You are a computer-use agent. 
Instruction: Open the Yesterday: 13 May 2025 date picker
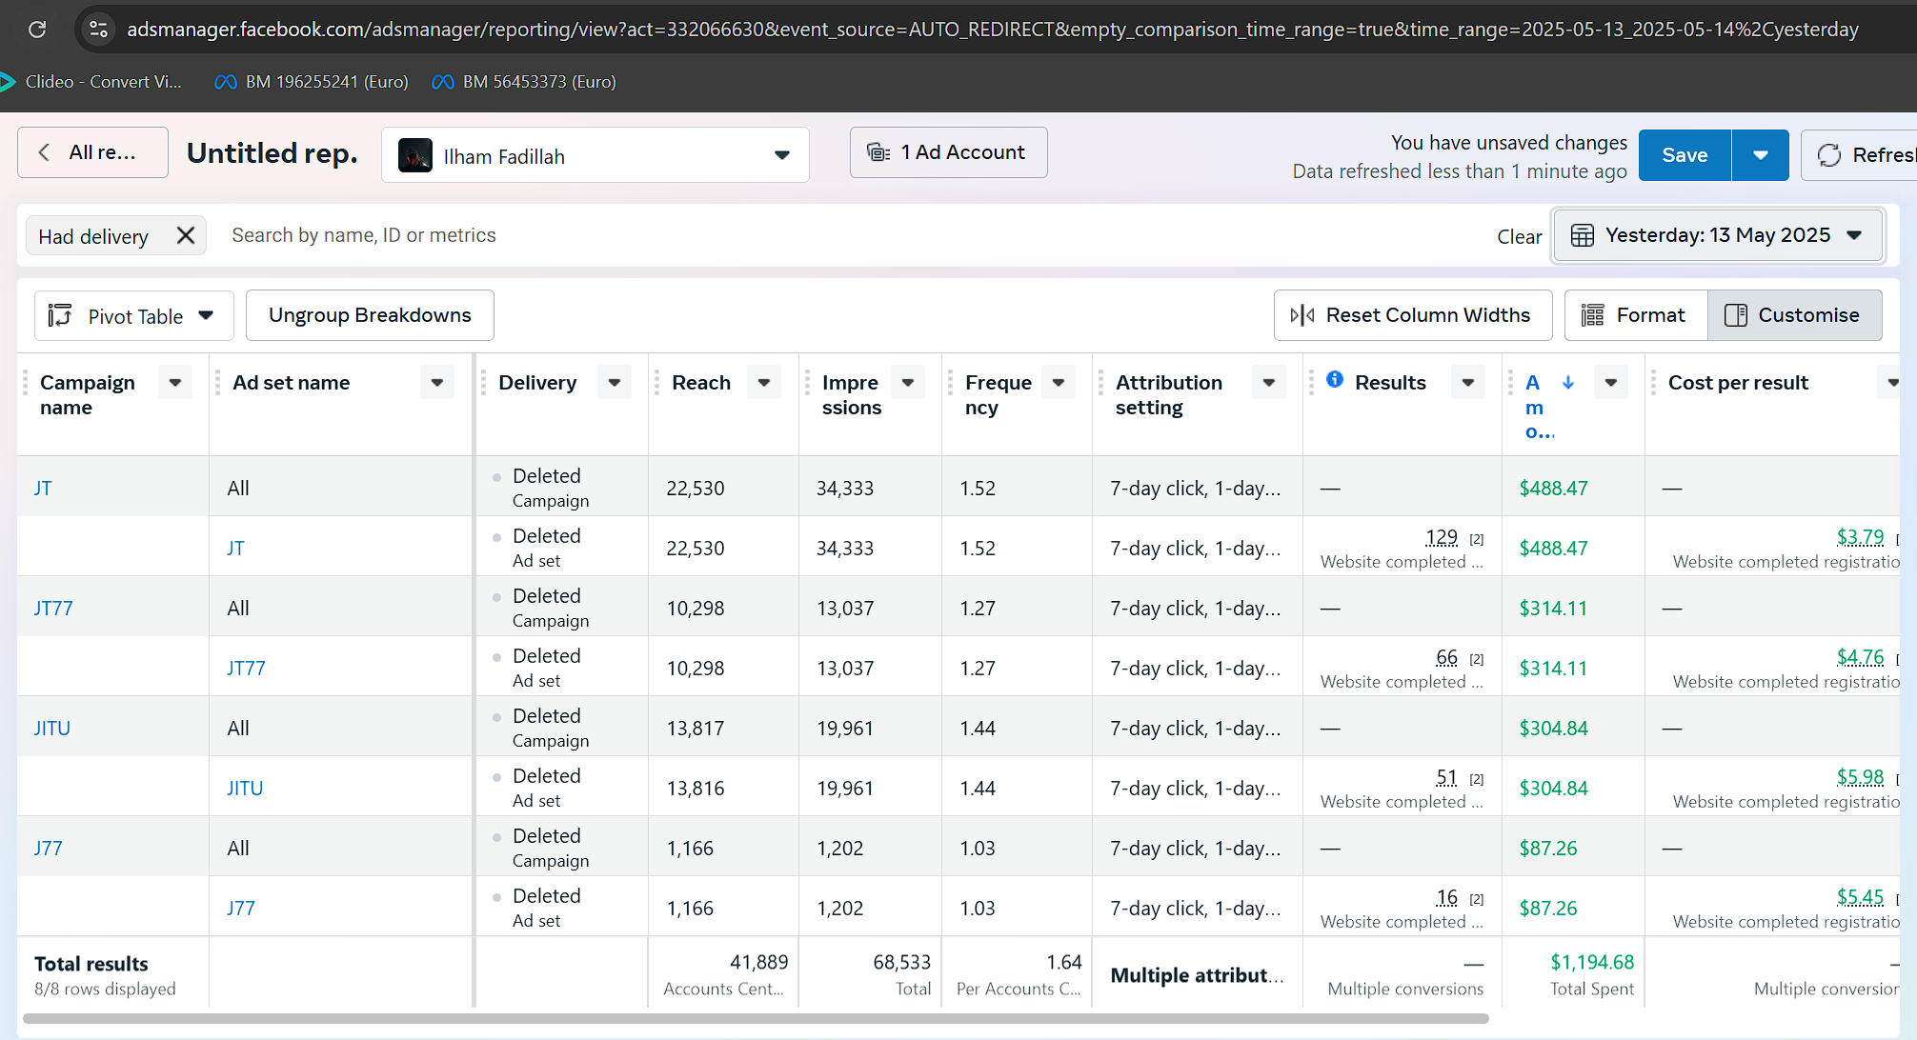pos(1718,235)
